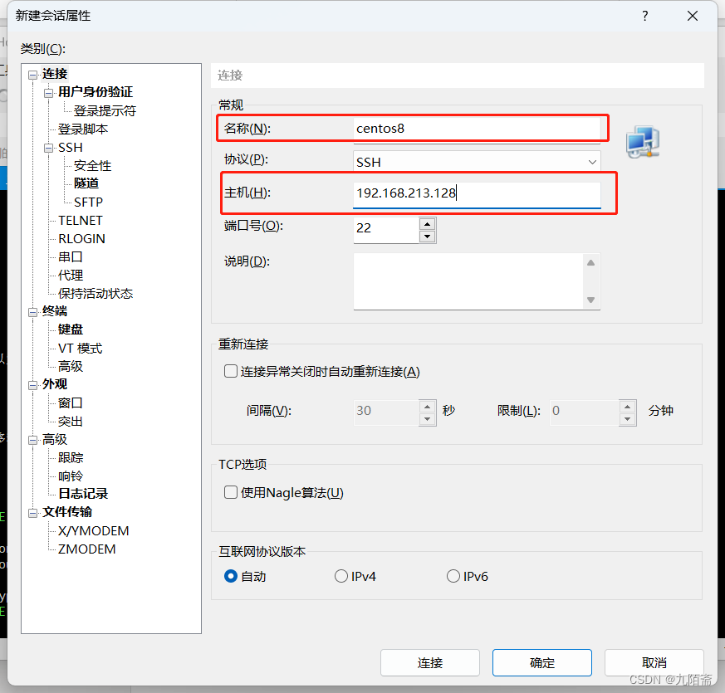725x693 pixels.
Task: Focus the 主机 field with 192.168.213.128
Action: (x=477, y=193)
